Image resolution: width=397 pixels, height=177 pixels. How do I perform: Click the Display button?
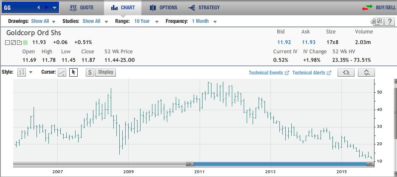(106, 72)
